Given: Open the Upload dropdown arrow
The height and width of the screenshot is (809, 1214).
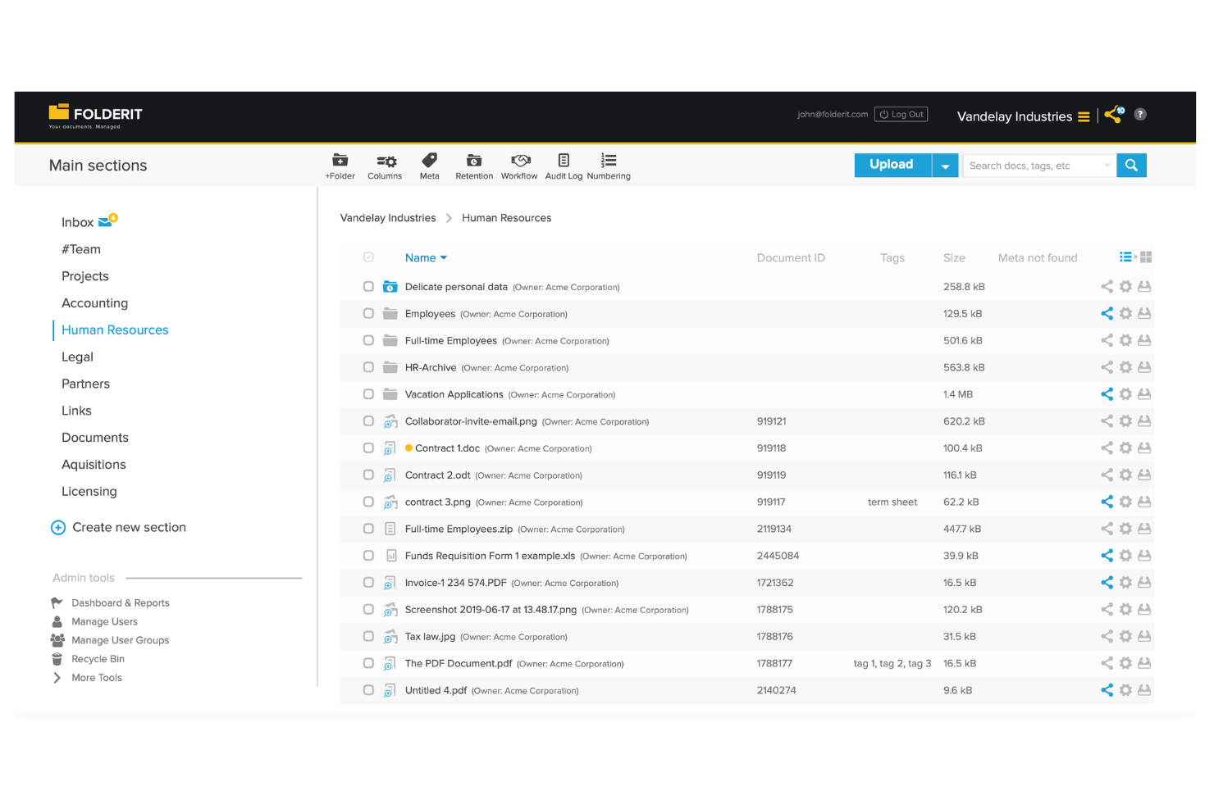Looking at the screenshot, I should coord(945,165).
